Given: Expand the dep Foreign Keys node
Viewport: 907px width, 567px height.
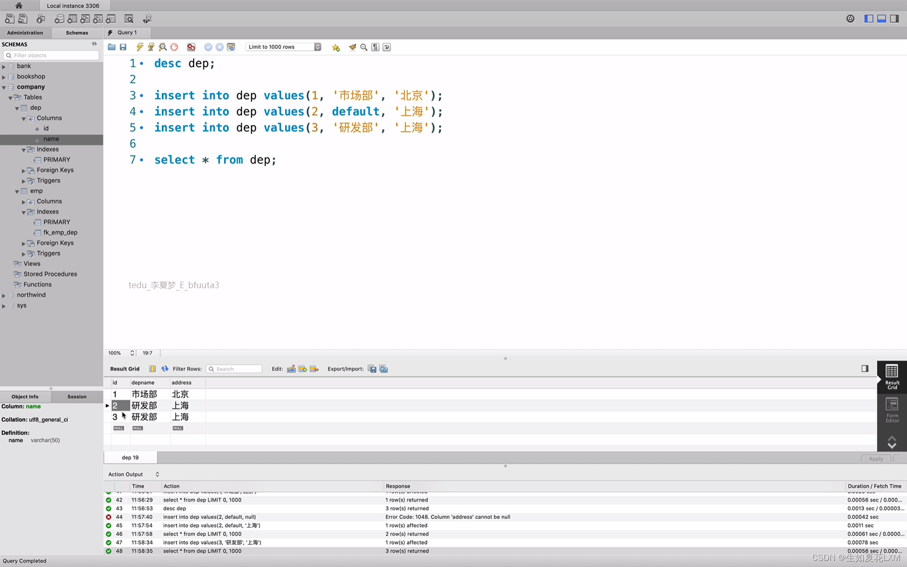Looking at the screenshot, I should 24,170.
